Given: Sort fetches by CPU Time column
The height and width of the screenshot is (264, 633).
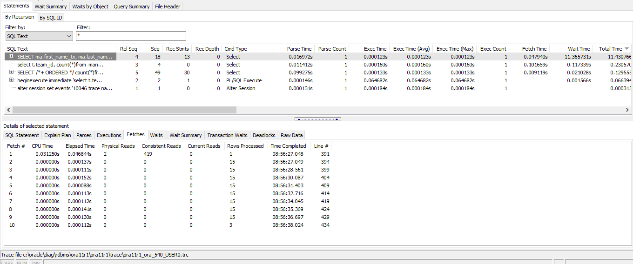Looking at the screenshot, I should pyautogui.click(x=45, y=146).
